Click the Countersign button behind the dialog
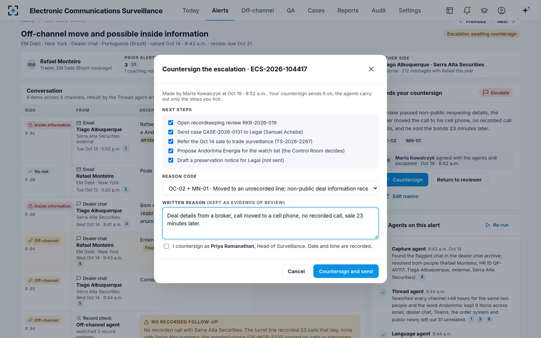This screenshot has height=338, width=541. 407,180
